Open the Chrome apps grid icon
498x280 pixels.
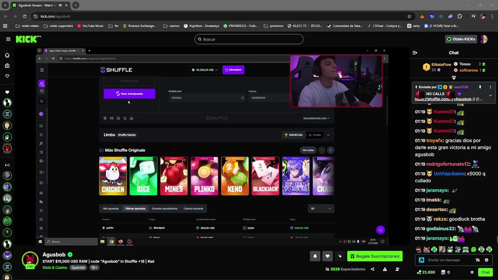[5, 26]
